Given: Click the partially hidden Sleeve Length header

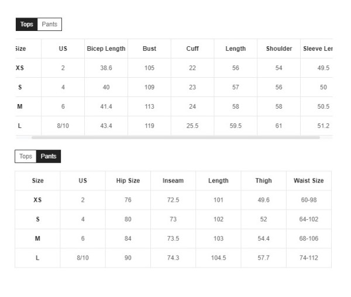Looking at the screenshot, I should pyautogui.click(x=317, y=49).
